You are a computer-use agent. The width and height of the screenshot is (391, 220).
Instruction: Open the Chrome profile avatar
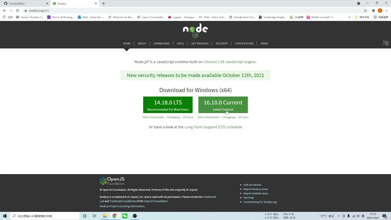(x=380, y=10)
